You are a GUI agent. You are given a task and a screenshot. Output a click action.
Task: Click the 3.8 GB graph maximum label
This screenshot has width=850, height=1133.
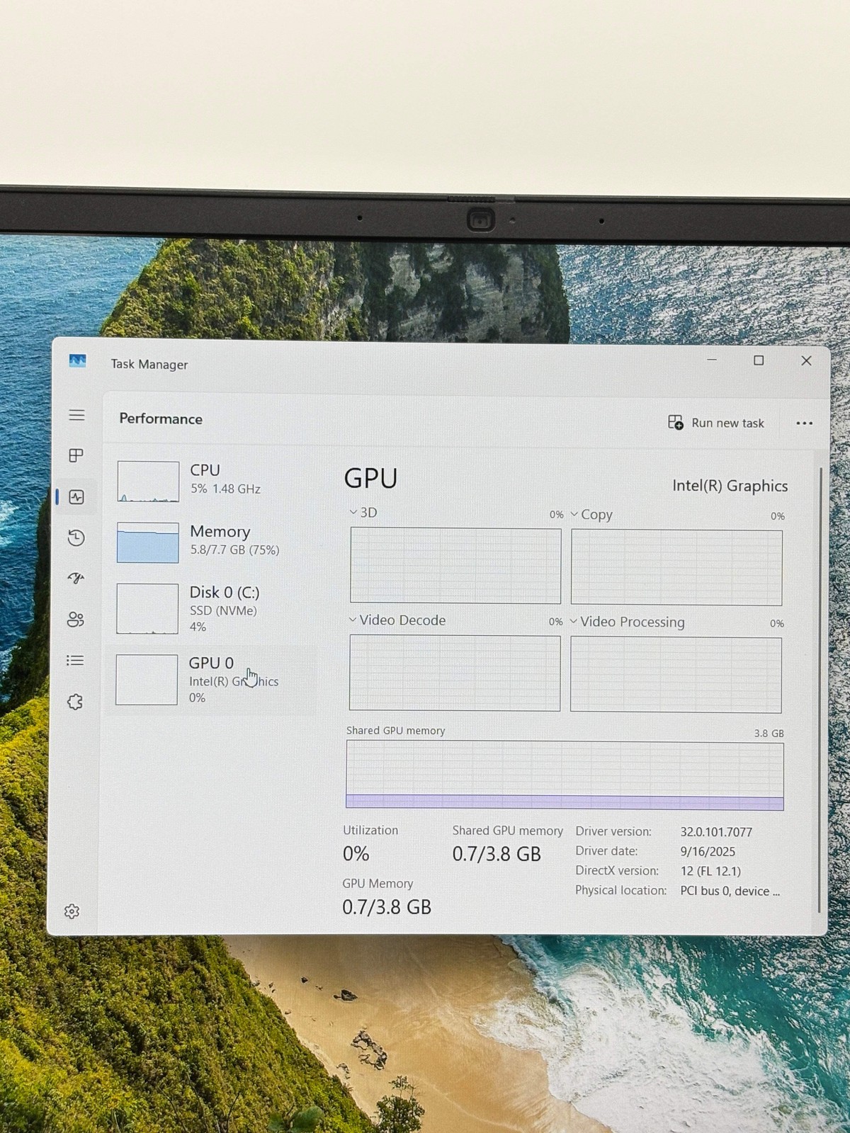pos(769,734)
